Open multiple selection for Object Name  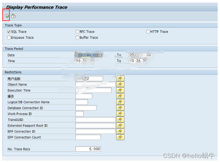120,85
